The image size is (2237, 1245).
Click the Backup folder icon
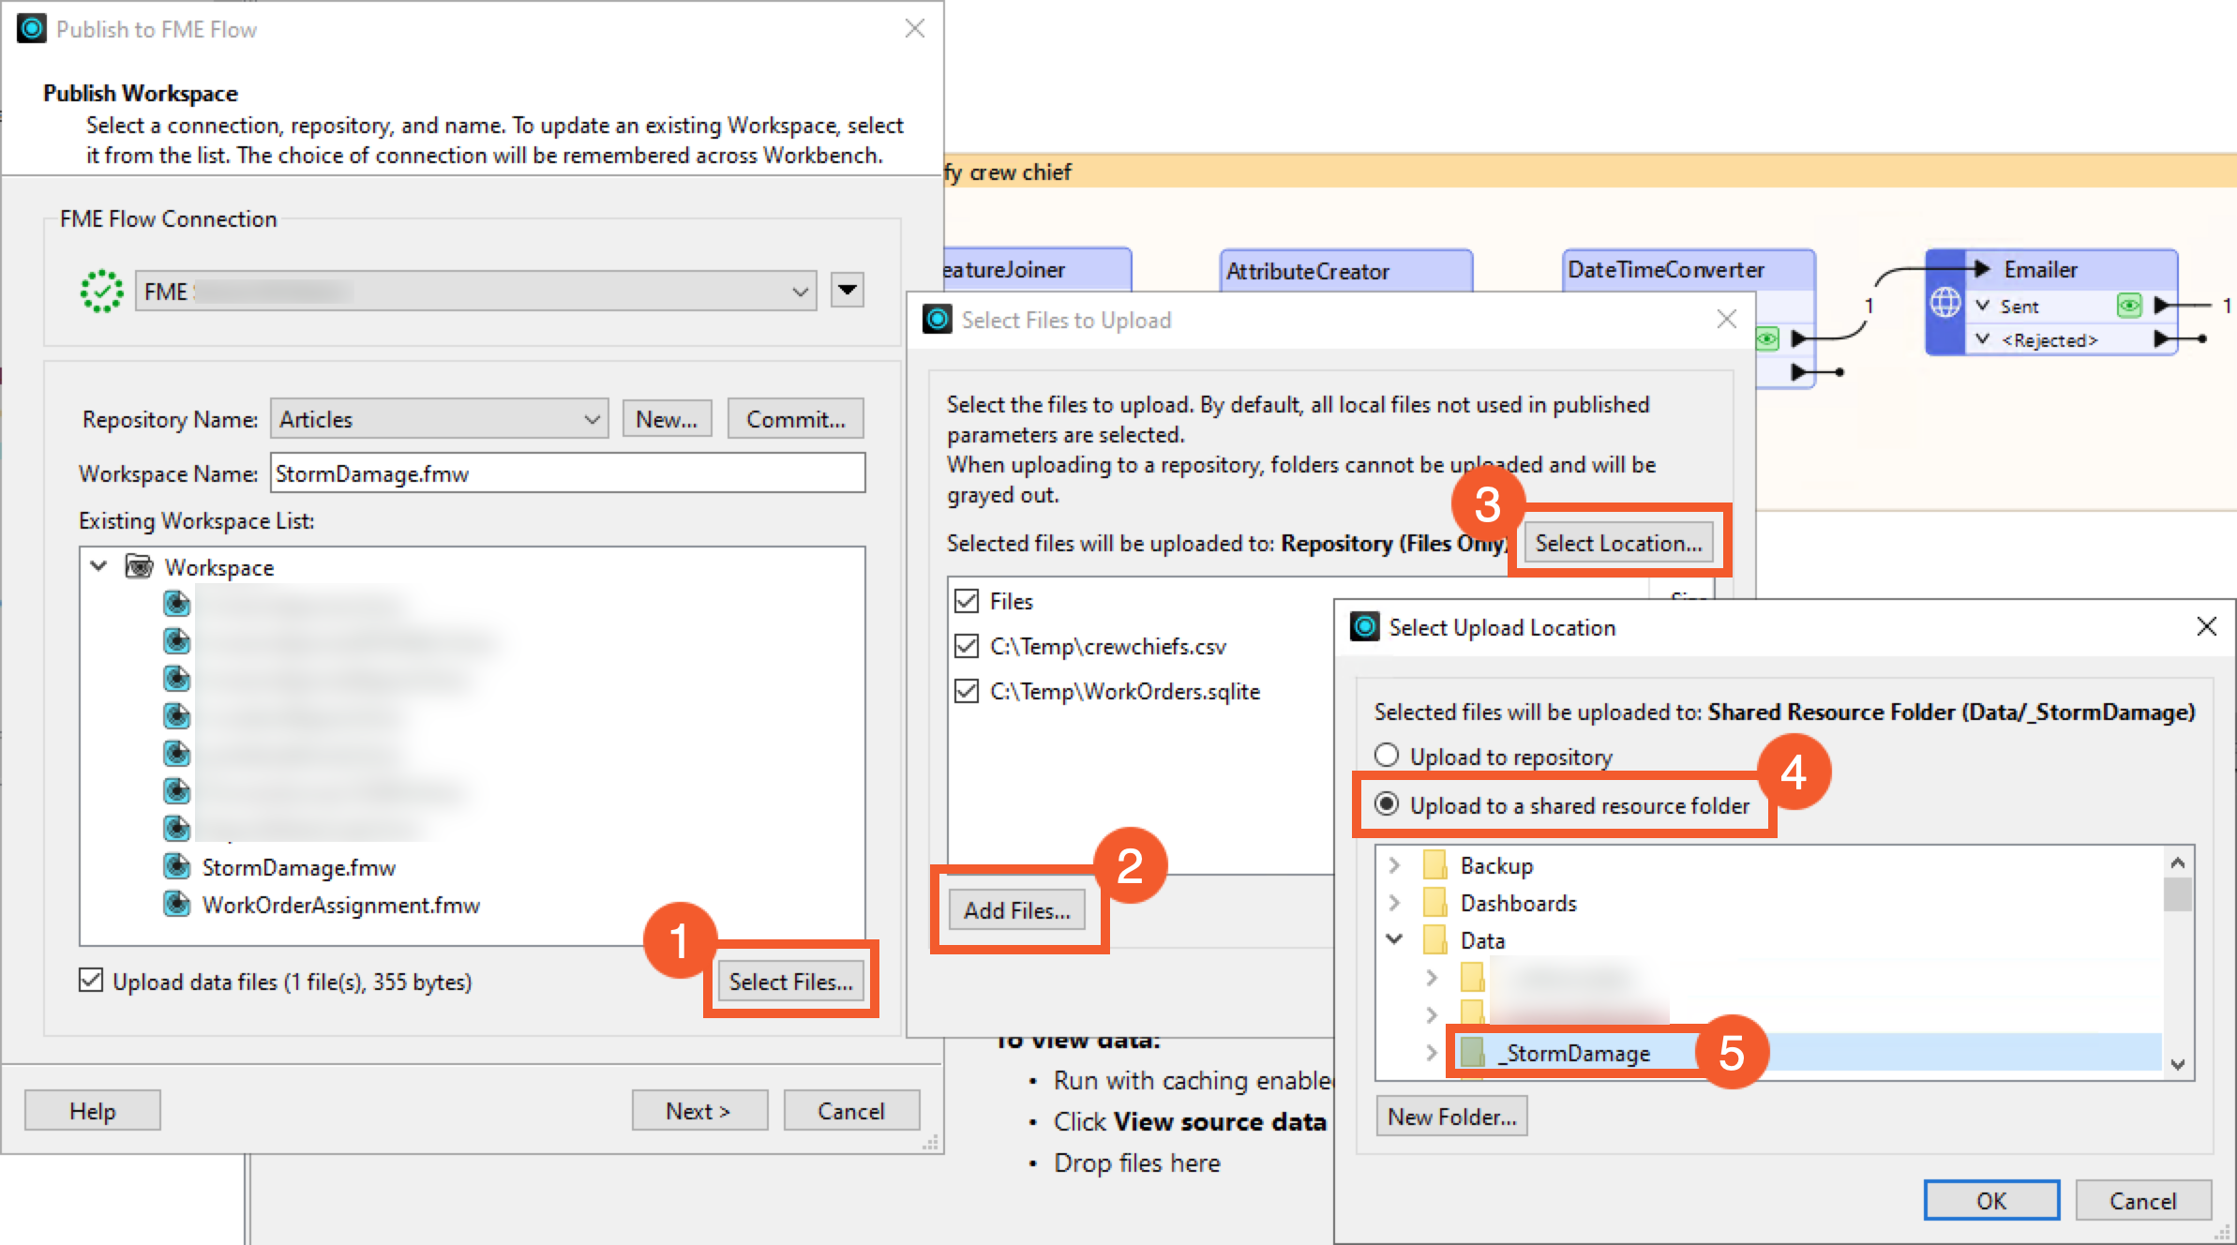pos(1436,864)
